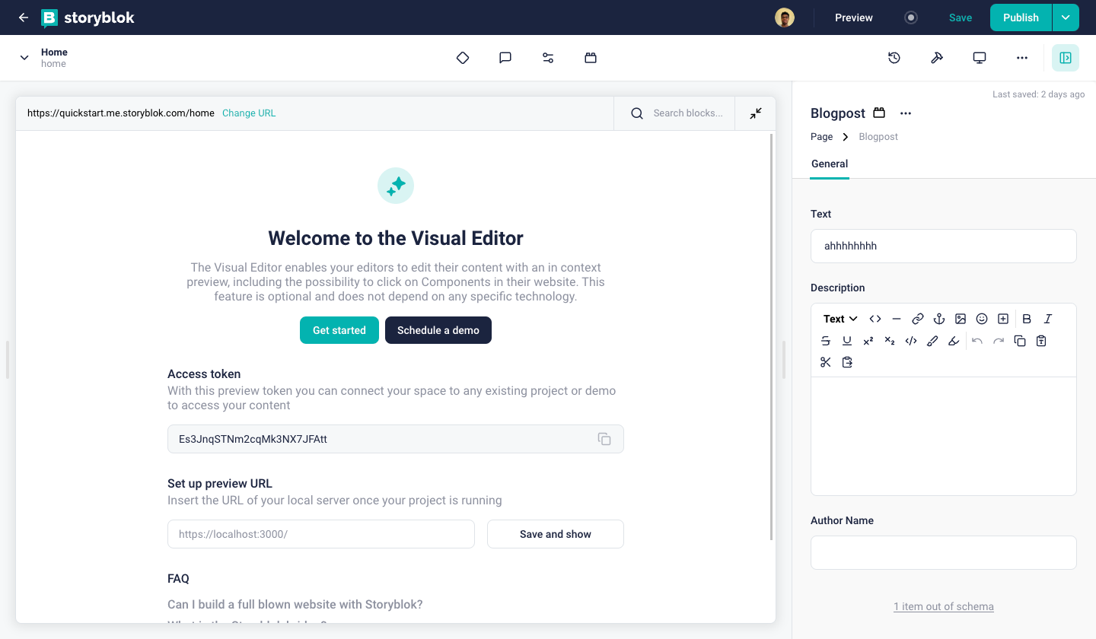Viewport: 1096px width, 639px height.
Task: Toggle strikethrough formatting
Action: (x=826, y=341)
